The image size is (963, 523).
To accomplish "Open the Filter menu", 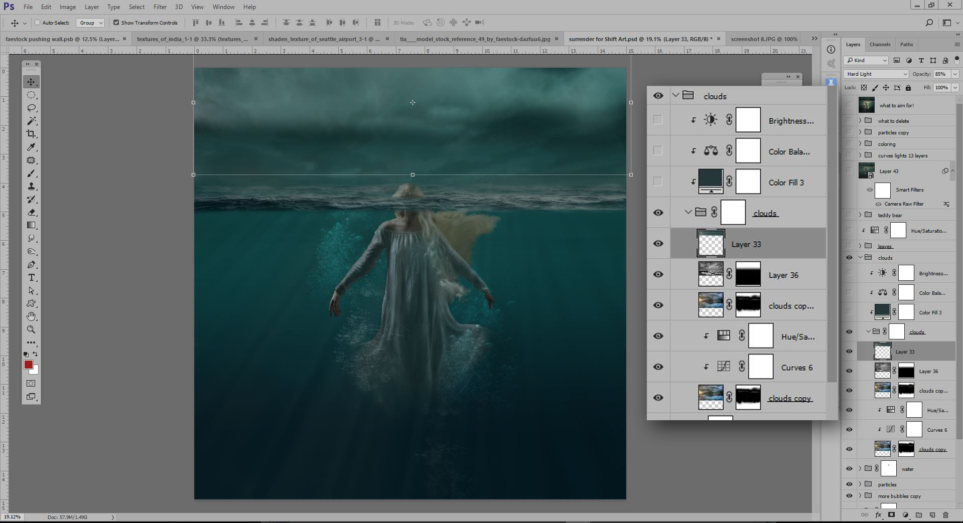I will point(160,7).
